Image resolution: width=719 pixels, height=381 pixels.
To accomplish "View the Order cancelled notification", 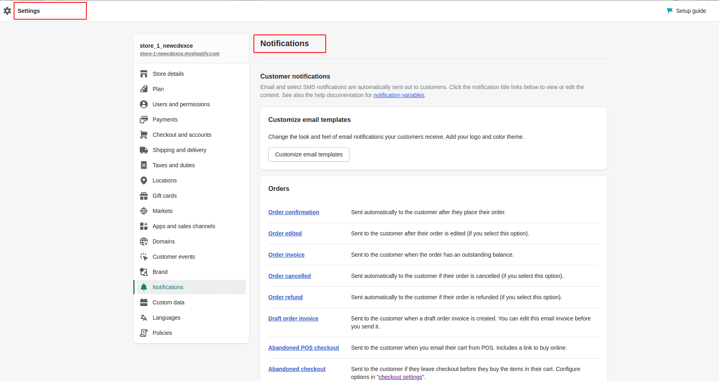I will coord(290,276).
